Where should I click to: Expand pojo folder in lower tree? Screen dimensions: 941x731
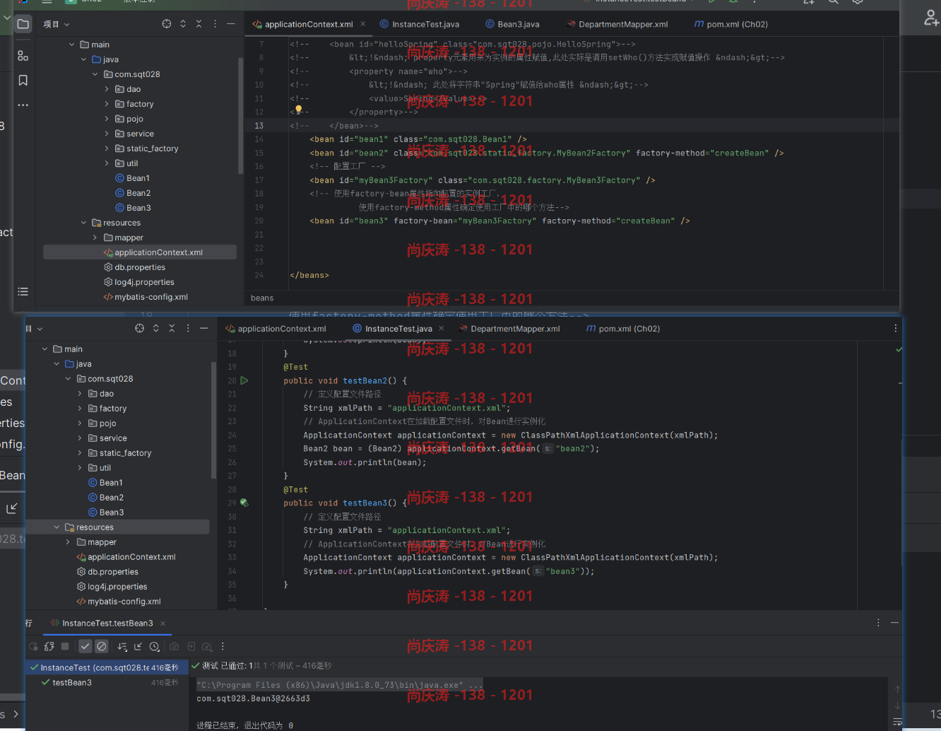tap(80, 423)
